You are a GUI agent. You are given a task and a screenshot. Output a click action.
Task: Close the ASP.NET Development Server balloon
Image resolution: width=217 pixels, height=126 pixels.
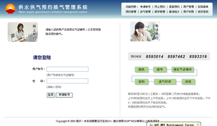pos(197,125)
